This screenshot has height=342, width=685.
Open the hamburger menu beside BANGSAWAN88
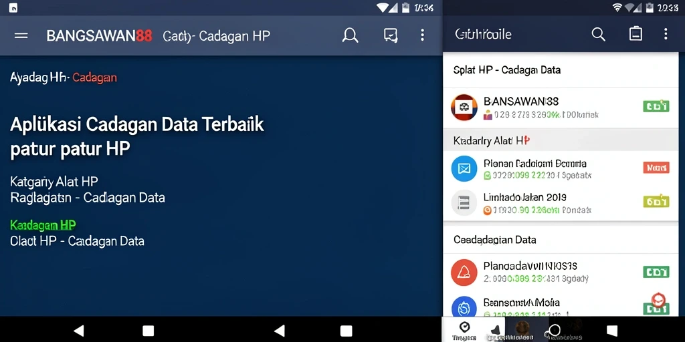click(x=21, y=36)
